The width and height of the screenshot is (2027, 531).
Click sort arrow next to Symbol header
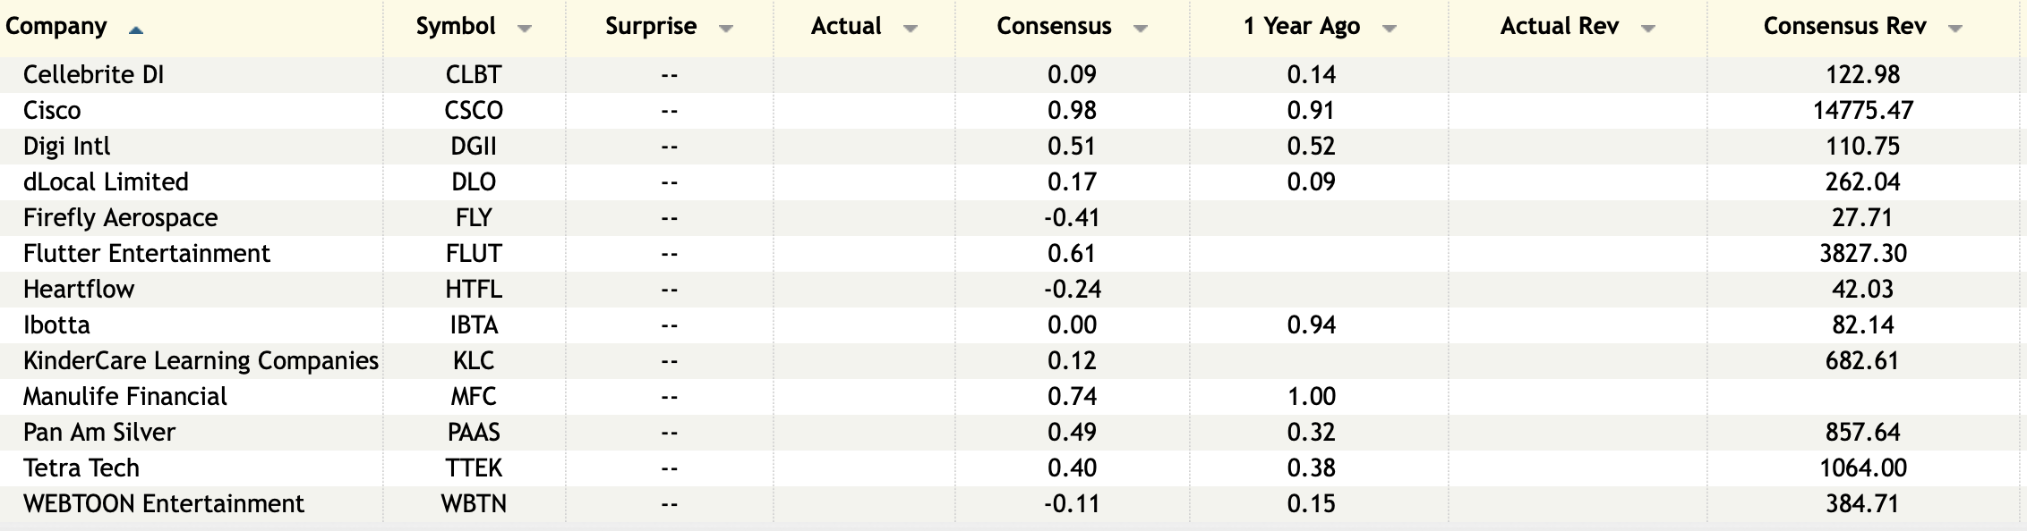tap(525, 29)
